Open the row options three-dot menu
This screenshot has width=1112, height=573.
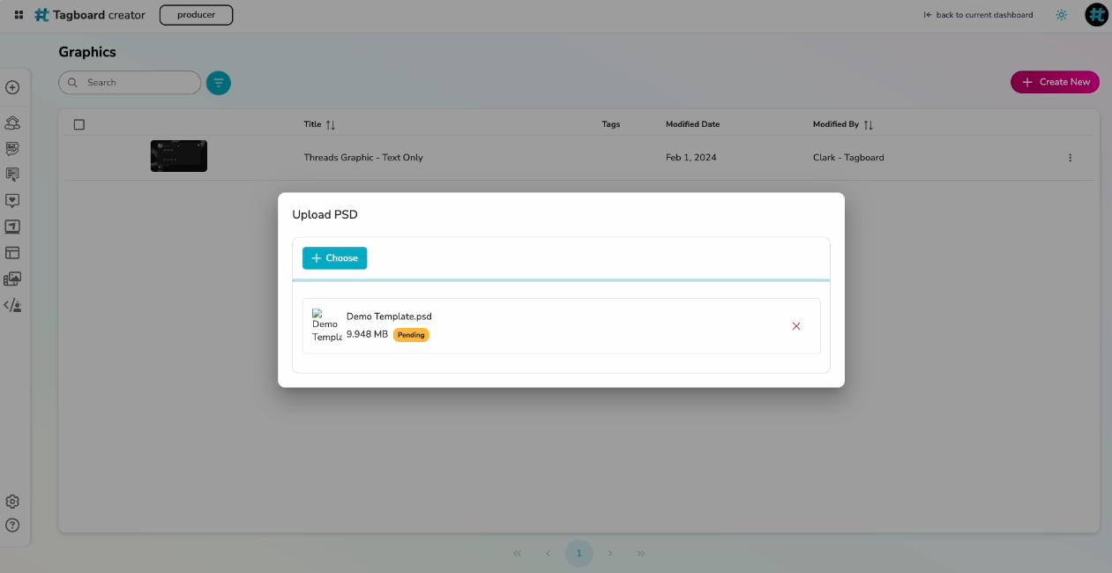[1070, 158]
